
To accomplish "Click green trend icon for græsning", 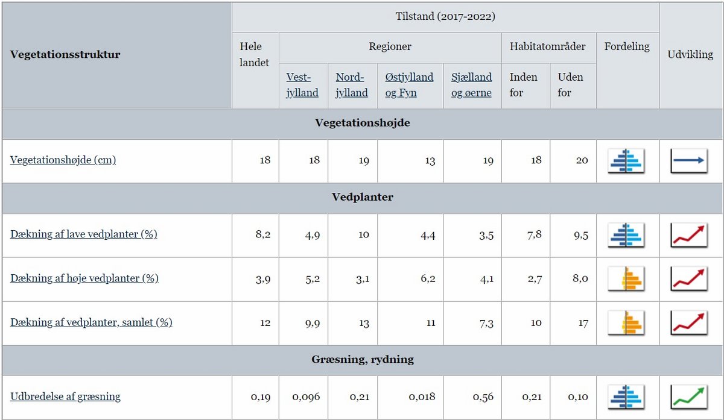I will [x=688, y=397].
